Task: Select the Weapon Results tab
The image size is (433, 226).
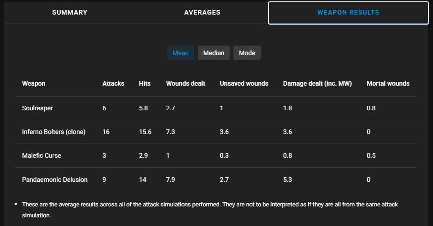Action: [x=348, y=12]
